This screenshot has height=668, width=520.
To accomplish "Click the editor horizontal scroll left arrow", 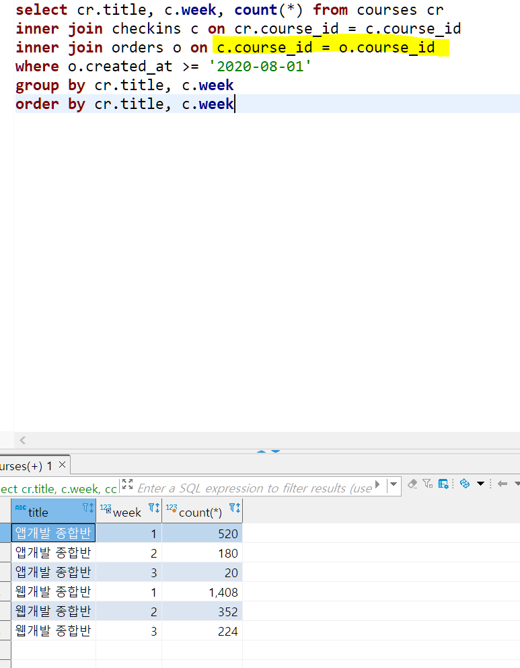I will pos(23,440).
